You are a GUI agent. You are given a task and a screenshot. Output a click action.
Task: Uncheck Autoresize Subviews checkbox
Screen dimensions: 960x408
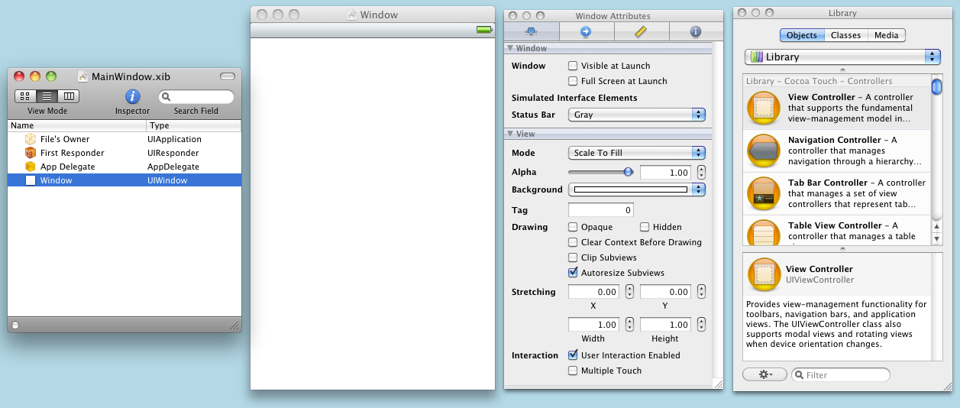point(573,273)
